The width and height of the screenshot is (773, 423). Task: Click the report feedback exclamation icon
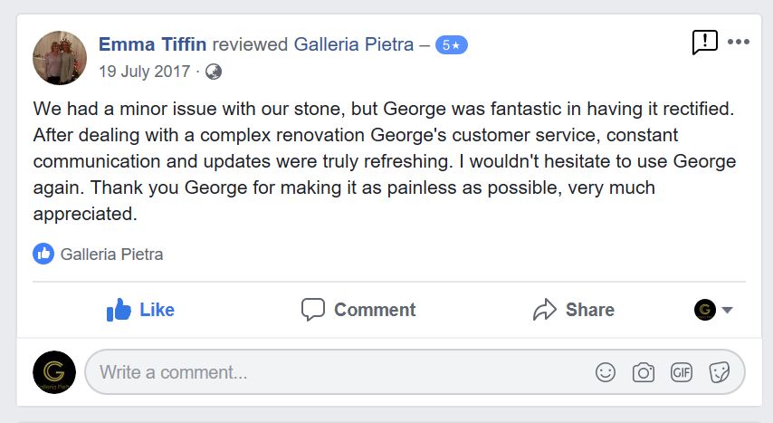point(704,42)
